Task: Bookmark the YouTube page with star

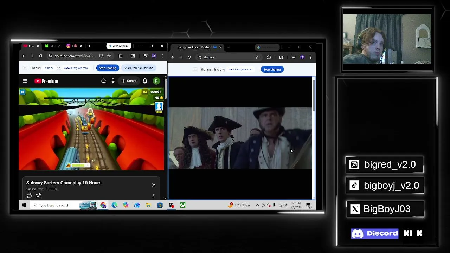Action: pos(109,56)
